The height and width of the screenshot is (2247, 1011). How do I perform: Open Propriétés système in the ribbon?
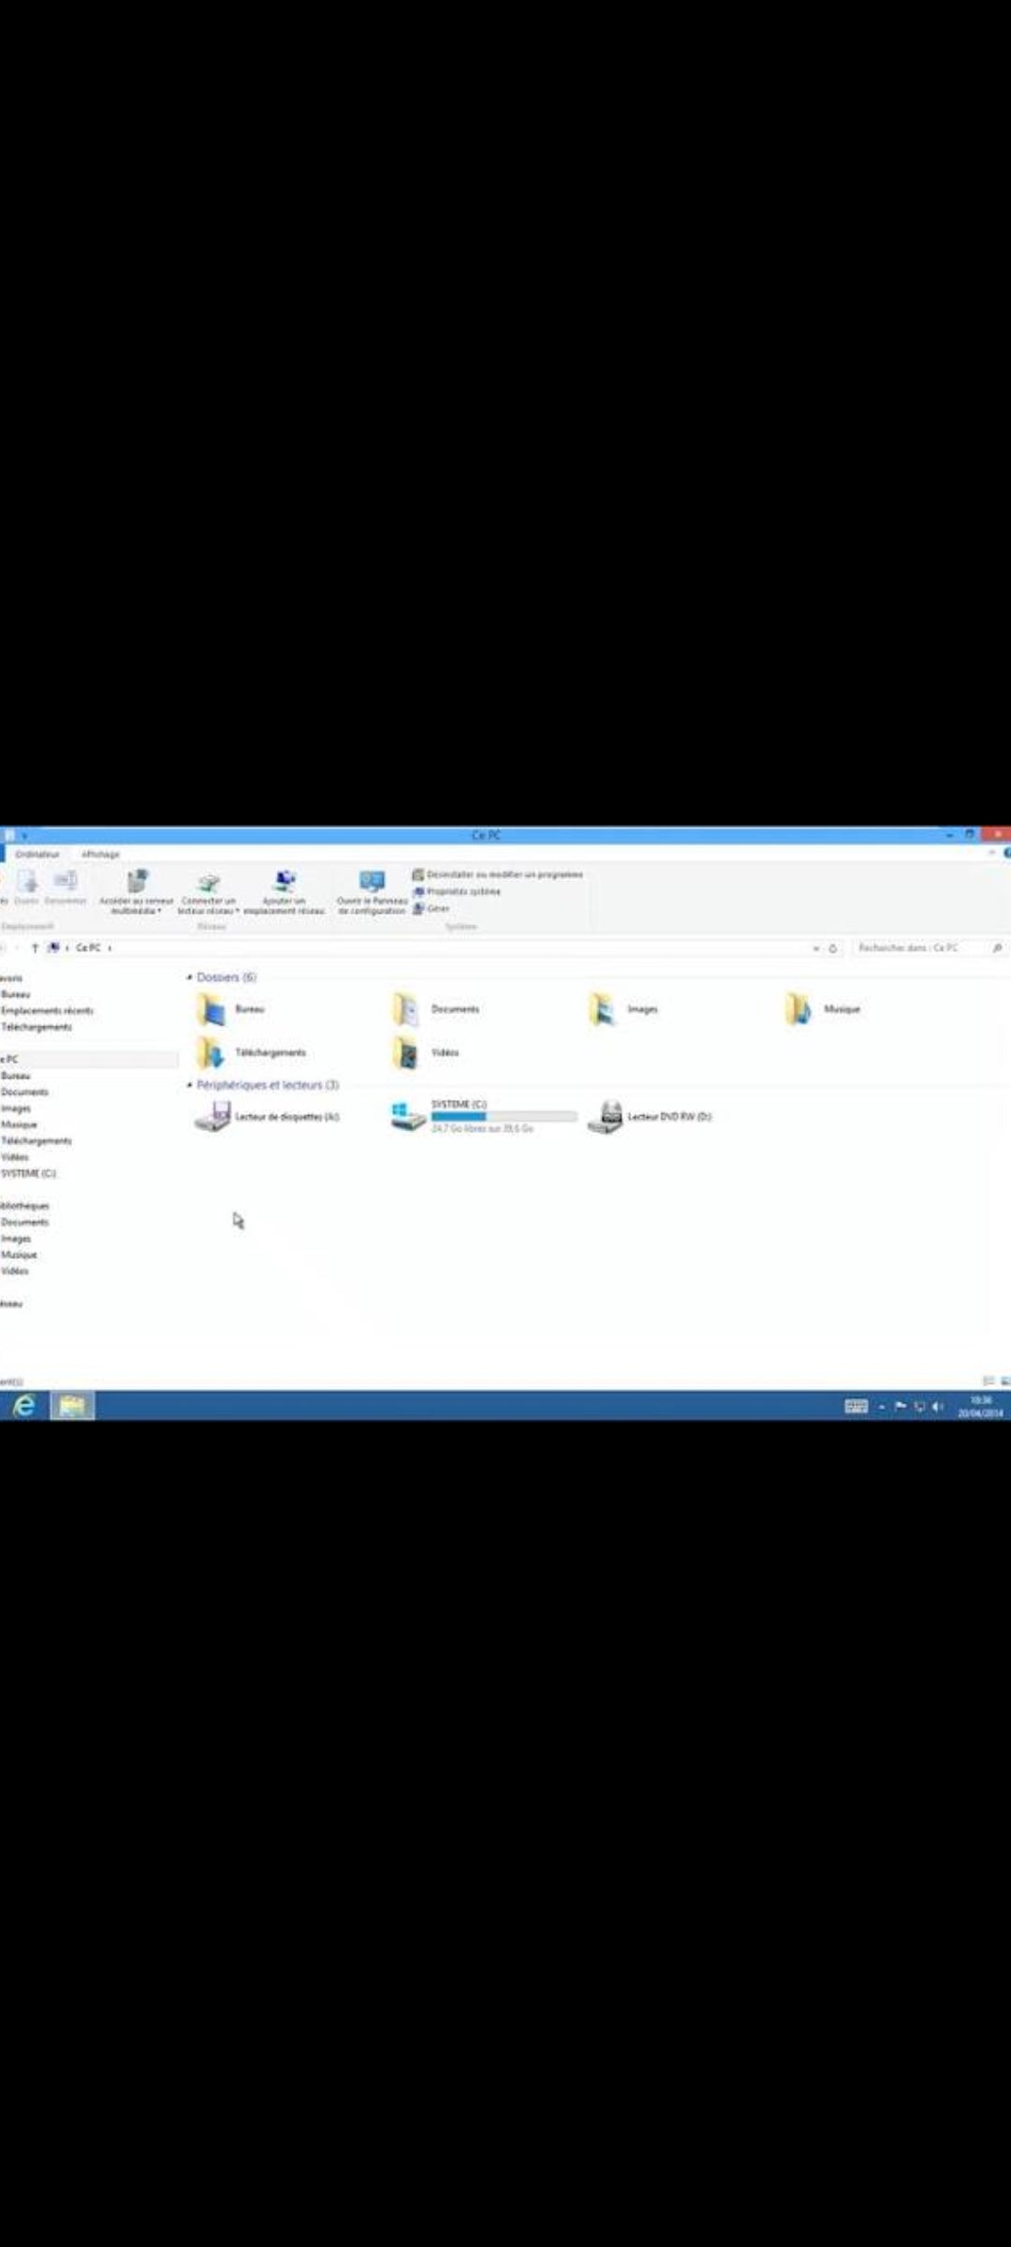tap(457, 891)
